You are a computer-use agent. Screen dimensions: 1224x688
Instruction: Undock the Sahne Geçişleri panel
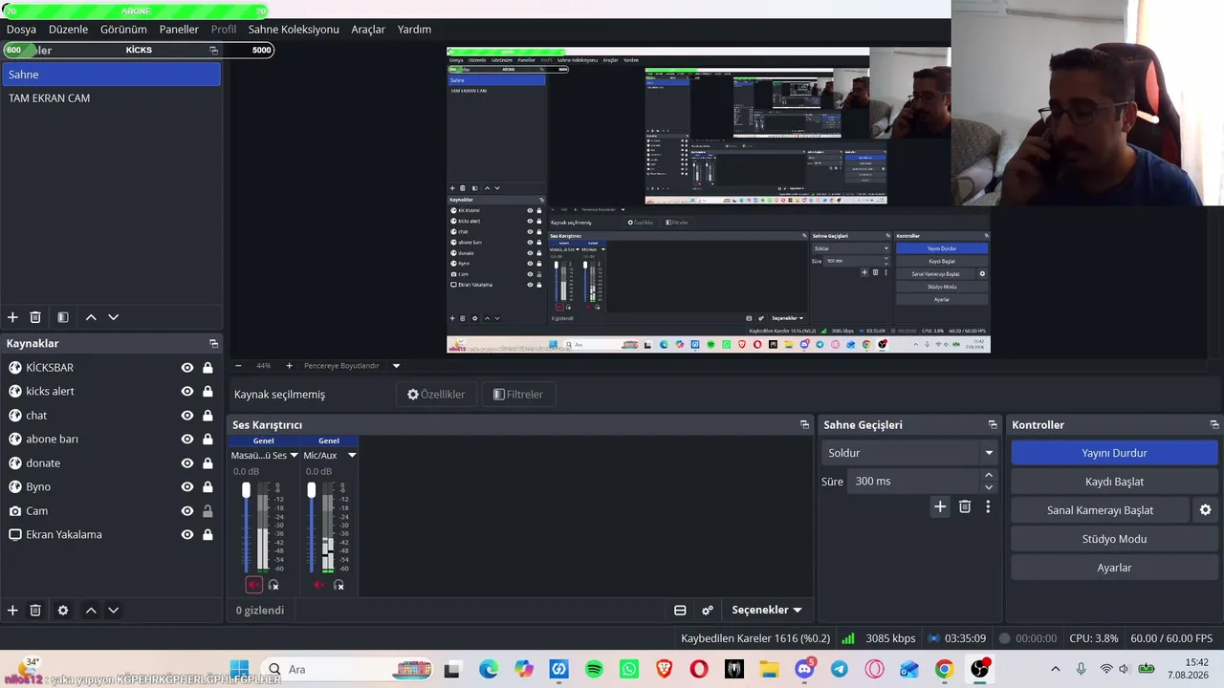(x=993, y=424)
